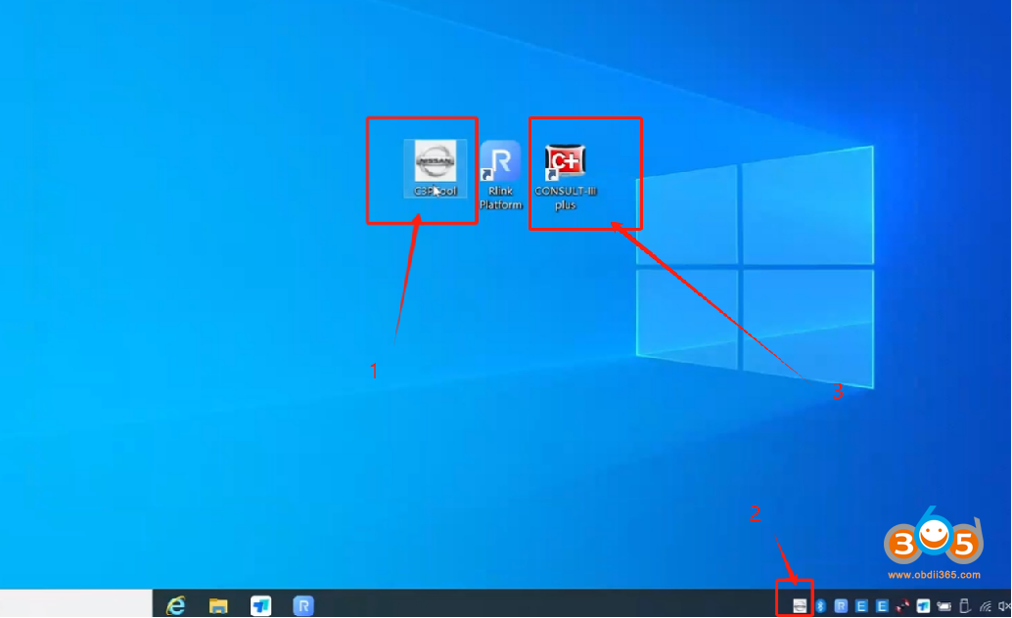
Task: Click the Nissan icon in the system tray
Action: 799,606
